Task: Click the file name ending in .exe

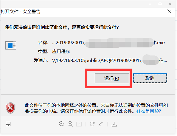Action: coord(108,43)
